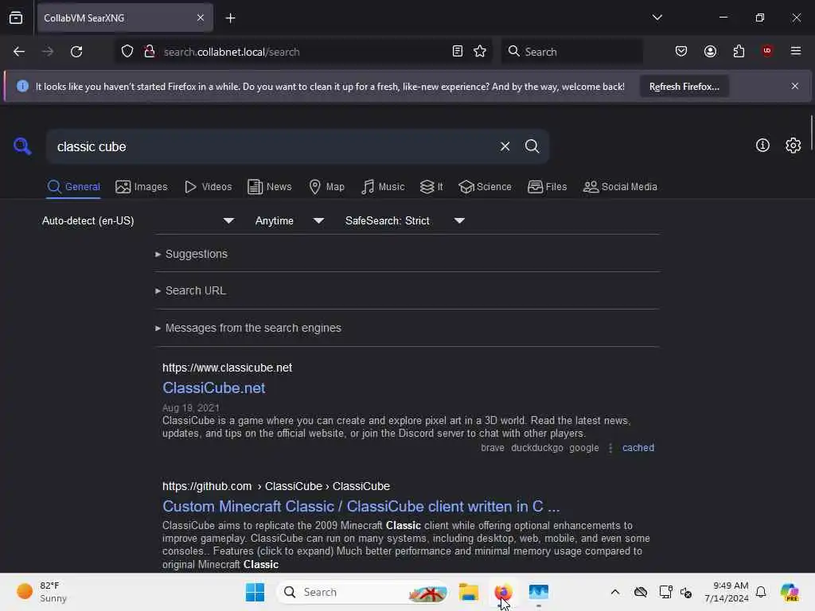Open tracking protection shield icon

coord(127,52)
